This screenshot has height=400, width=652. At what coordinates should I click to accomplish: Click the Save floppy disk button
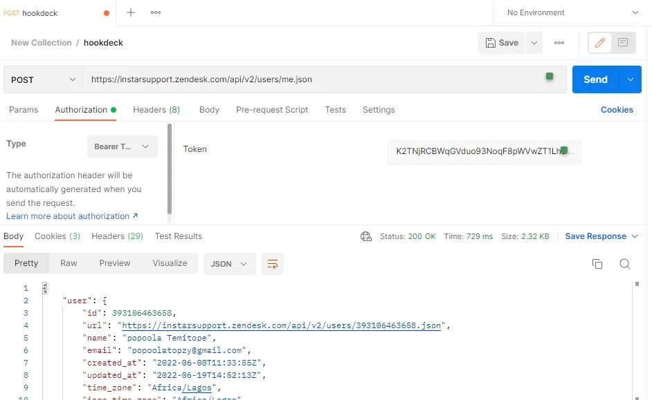click(502, 43)
